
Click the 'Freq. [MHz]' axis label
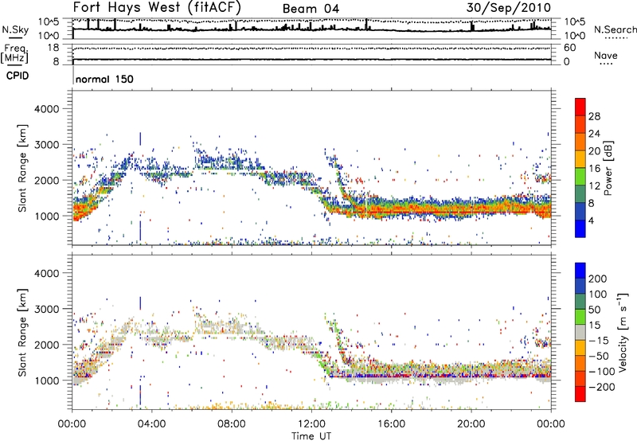(x=14, y=53)
